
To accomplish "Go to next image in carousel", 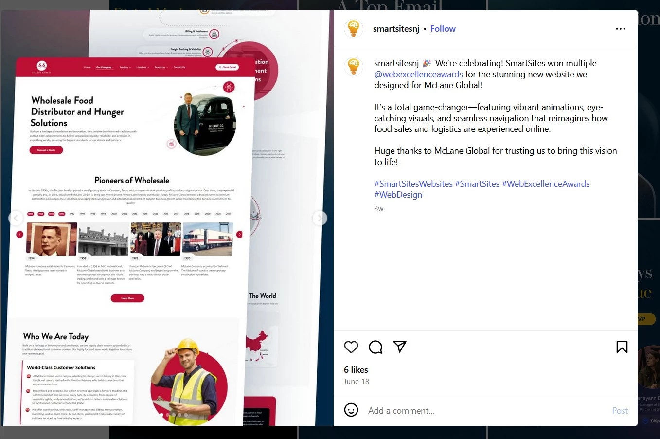I will point(320,218).
